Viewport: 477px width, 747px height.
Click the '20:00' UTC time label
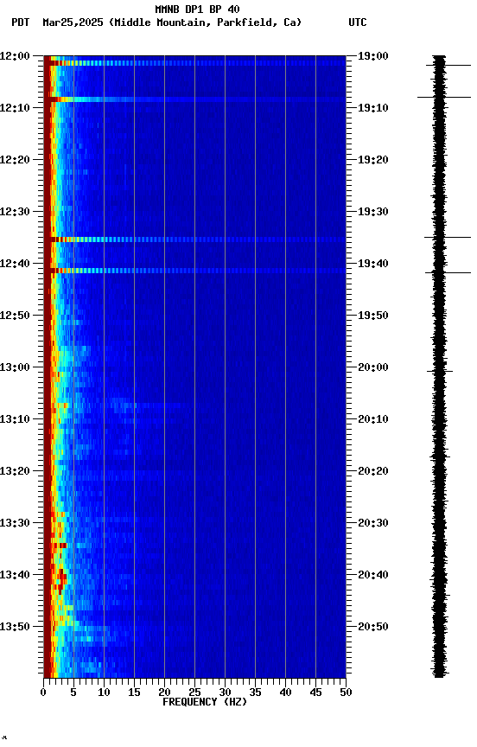[x=373, y=367]
